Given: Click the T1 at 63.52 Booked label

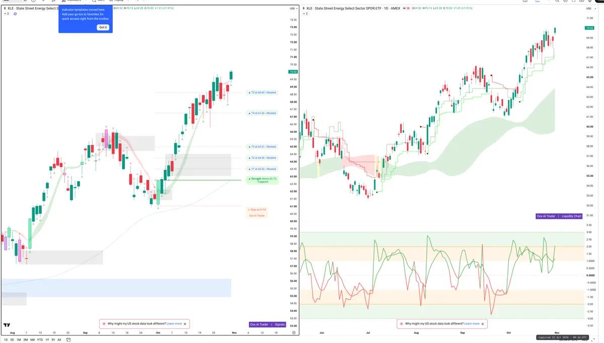Looking at the screenshot, I should [x=262, y=169].
